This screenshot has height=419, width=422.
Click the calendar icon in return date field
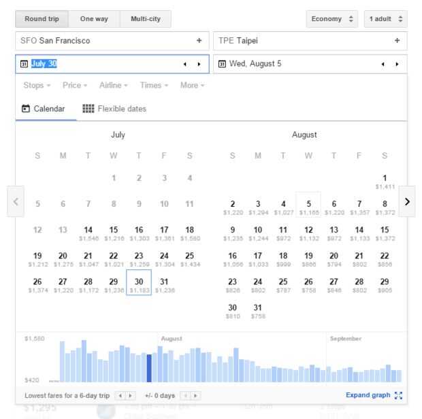[x=223, y=64]
